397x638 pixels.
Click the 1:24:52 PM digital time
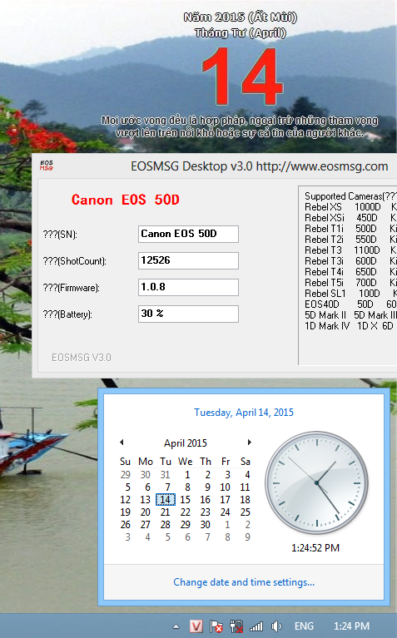[x=315, y=548]
